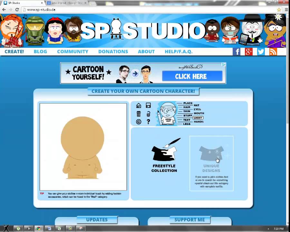Open the X start button on taskbar

tap(6, 228)
